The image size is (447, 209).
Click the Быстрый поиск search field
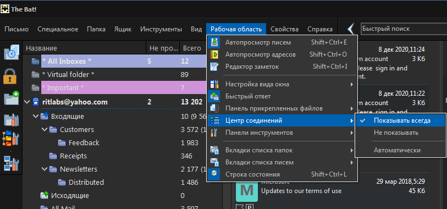point(404,29)
